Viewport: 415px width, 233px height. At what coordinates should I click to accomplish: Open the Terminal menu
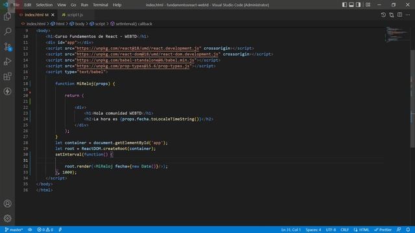pos(101,5)
